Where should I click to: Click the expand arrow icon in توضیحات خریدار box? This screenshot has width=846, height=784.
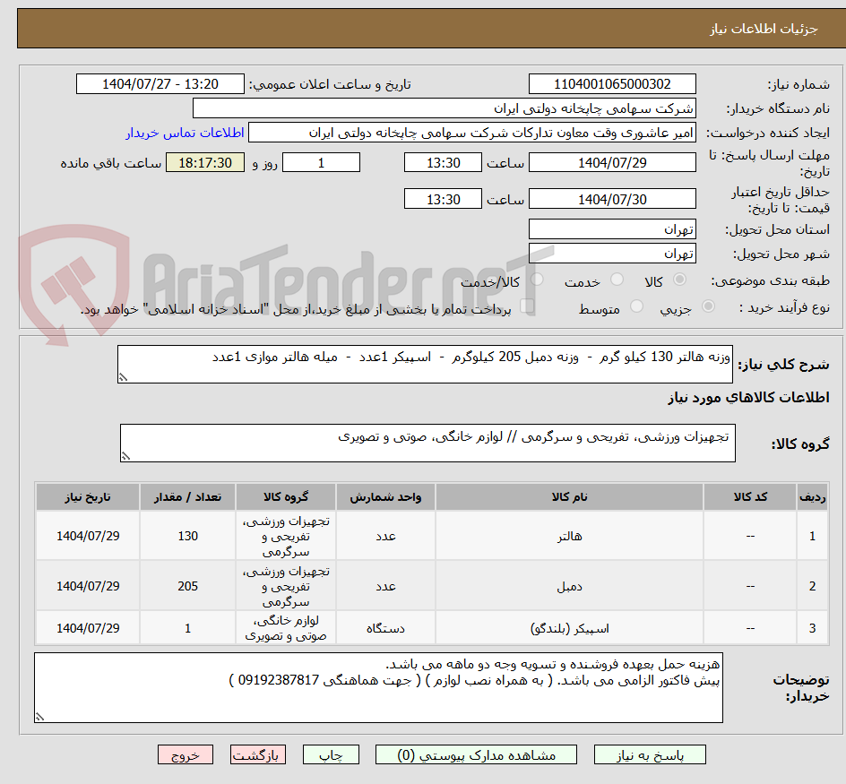point(39,718)
